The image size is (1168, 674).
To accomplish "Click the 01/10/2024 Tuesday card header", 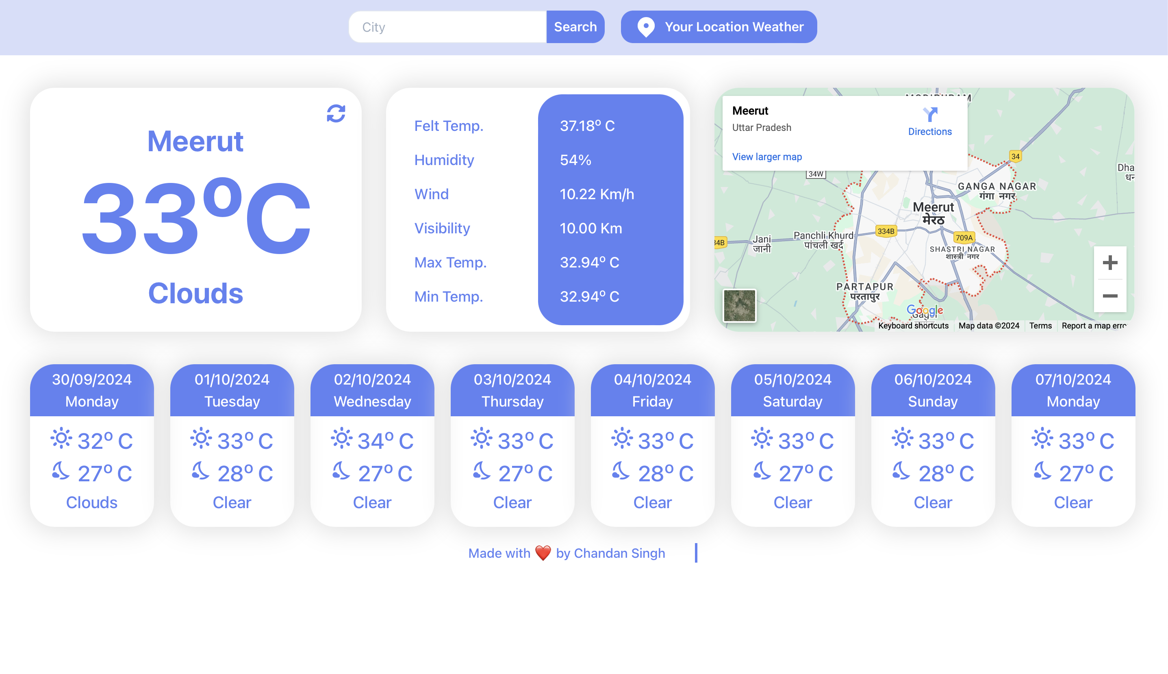I will click(x=232, y=390).
